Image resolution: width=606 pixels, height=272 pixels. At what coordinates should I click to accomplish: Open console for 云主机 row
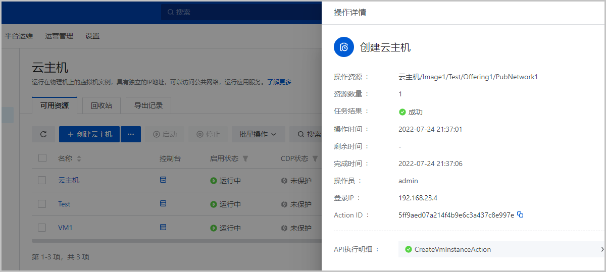tap(163, 180)
